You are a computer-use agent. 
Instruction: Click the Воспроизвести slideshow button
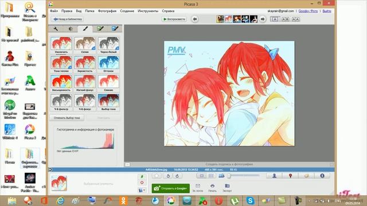pos(174,19)
